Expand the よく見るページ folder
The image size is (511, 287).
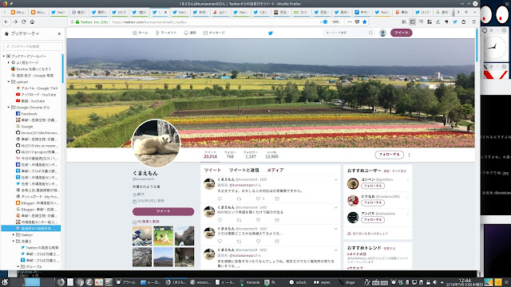[9, 62]
